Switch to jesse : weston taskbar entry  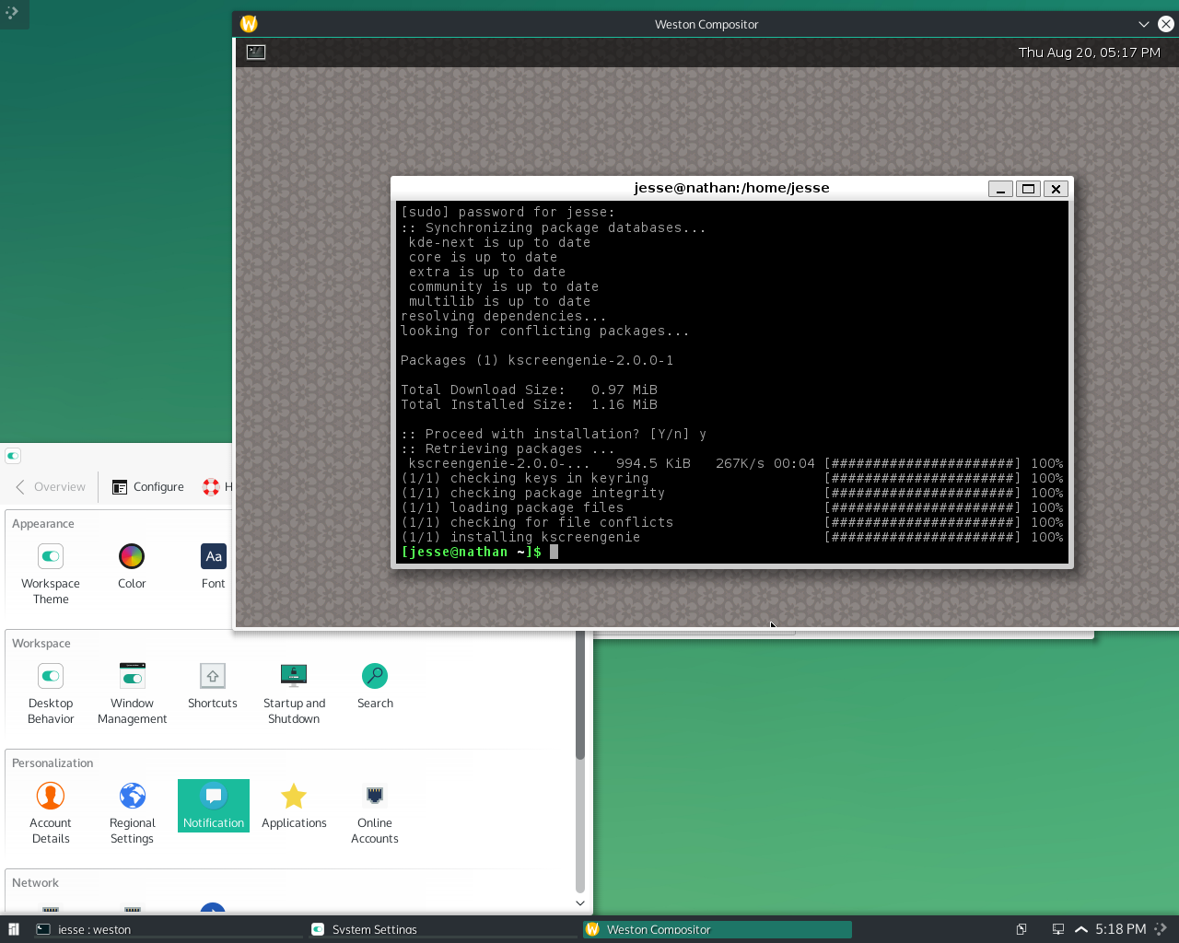click(x=168, y=929)
